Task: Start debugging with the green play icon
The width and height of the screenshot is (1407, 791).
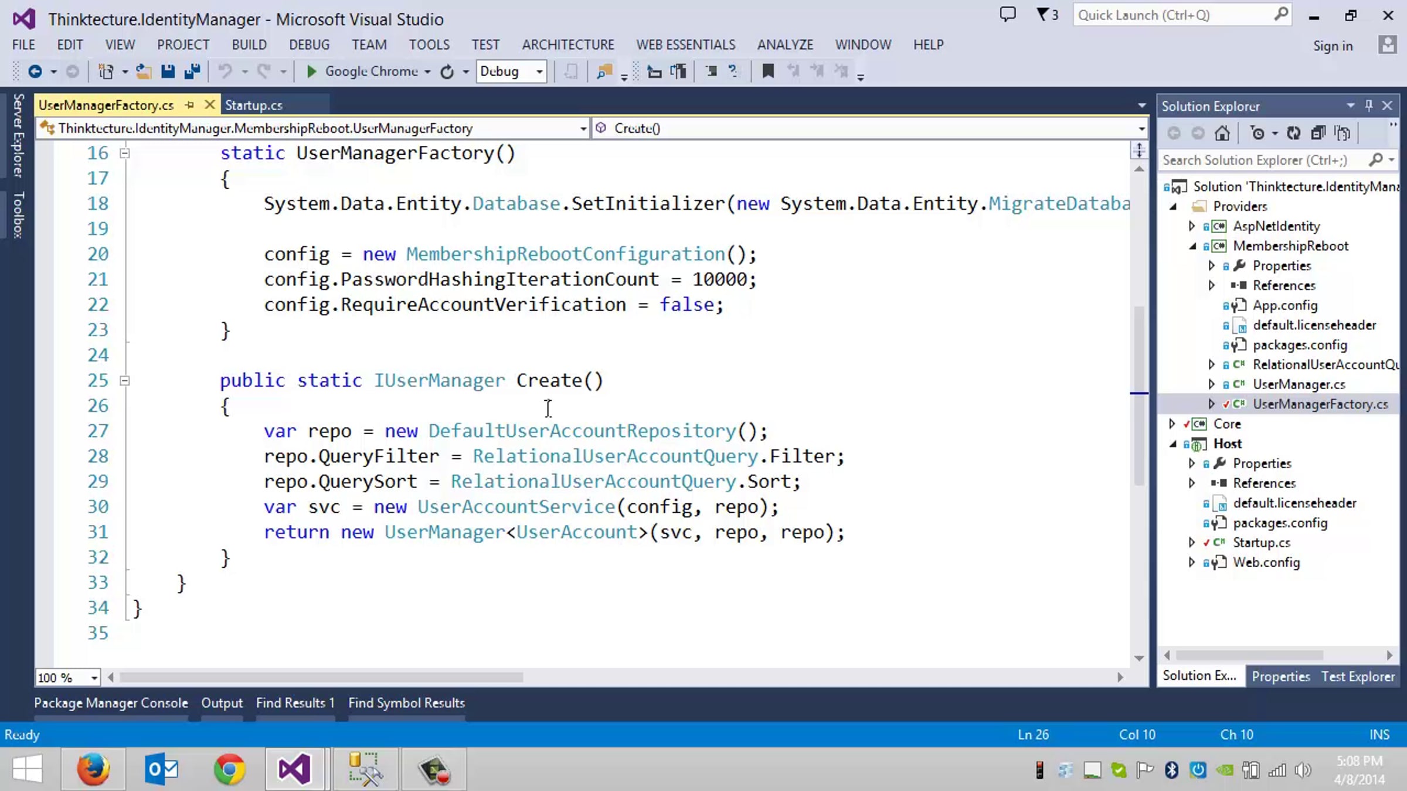Action: pos(311,71)
